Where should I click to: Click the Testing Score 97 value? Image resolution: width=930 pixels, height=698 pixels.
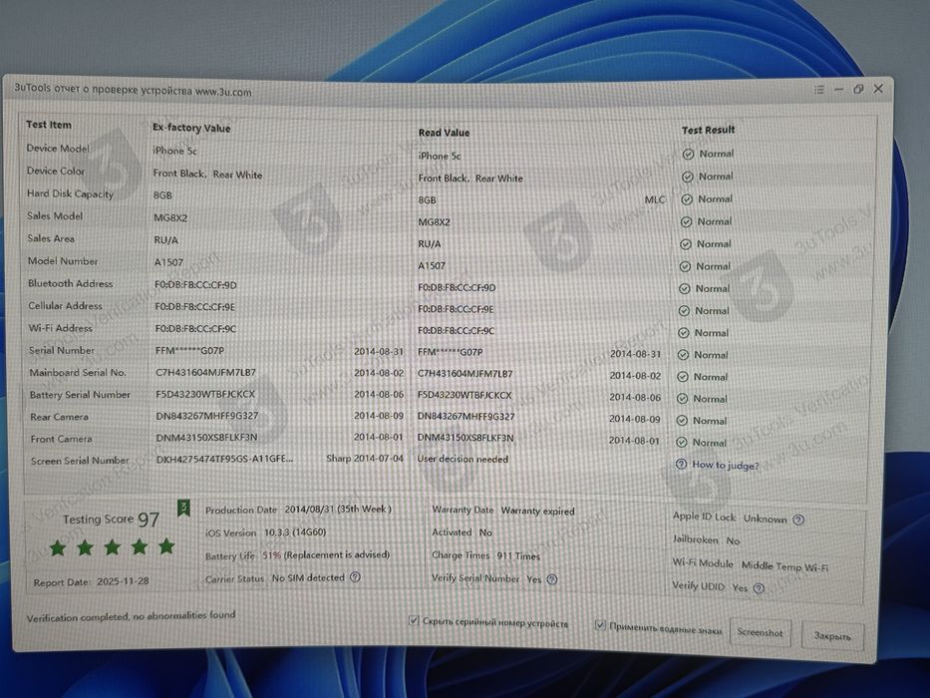tap(149, 520)
